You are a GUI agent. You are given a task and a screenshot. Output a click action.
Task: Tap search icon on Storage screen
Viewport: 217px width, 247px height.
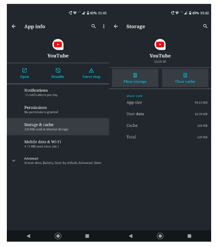205,26
